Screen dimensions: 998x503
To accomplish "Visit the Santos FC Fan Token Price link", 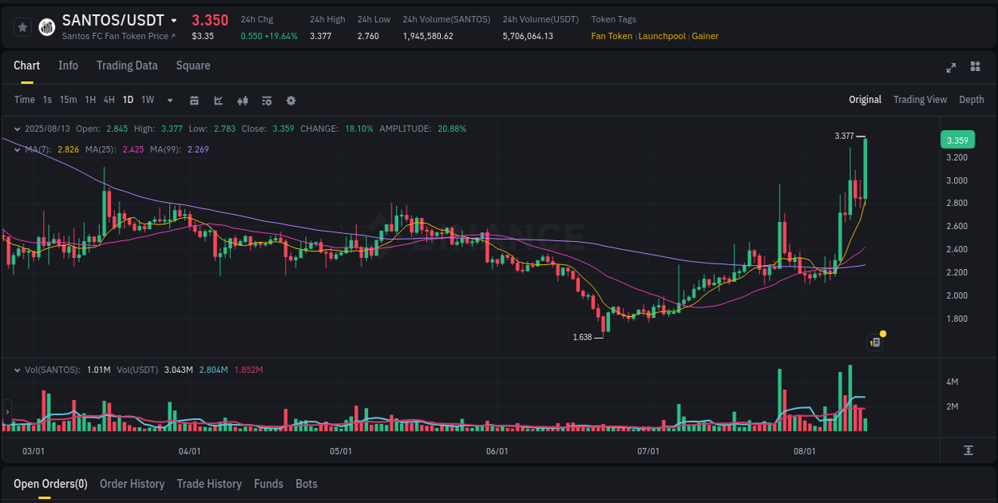I will click(117, 36).
